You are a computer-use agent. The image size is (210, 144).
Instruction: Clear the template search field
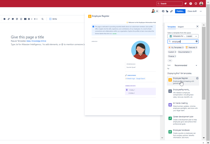pos(196,42)
